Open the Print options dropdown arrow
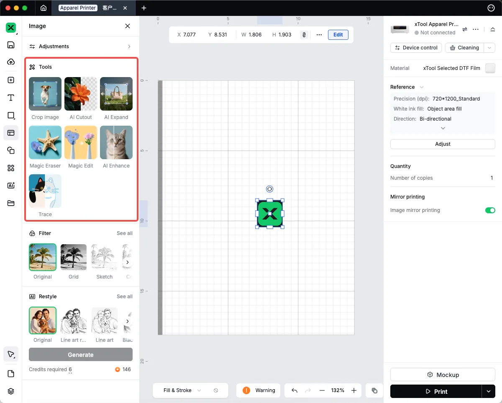The width and height of the screenshot is (502, 403). tap(488, 391)
